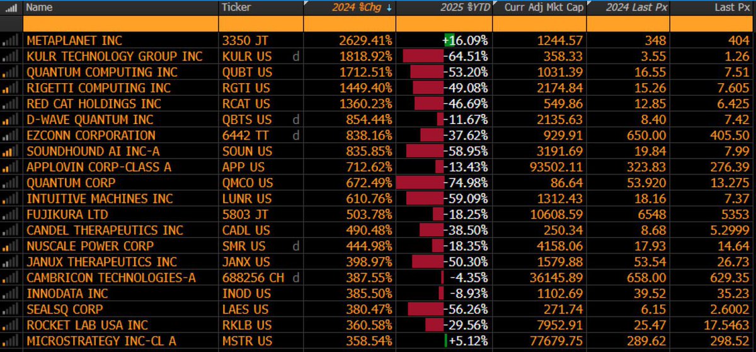Click signal bars icon beside SOUNDHOUND AI INC-A

[11, 151]
